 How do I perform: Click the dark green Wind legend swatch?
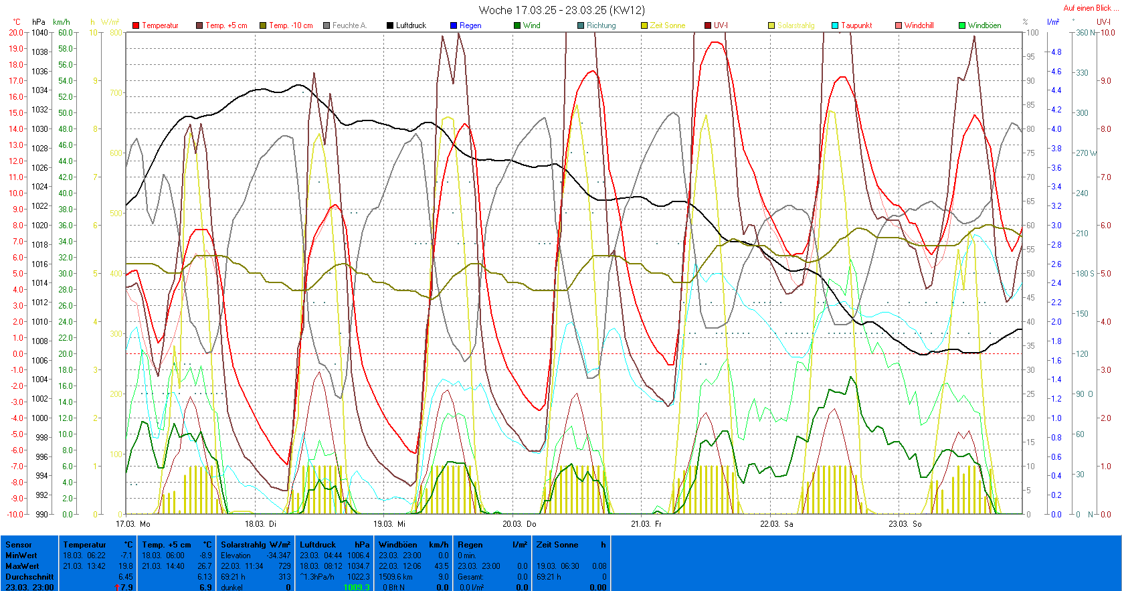coord(517,25)
